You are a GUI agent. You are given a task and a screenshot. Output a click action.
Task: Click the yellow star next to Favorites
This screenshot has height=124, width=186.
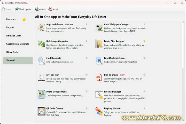click(x=24, y=19)
